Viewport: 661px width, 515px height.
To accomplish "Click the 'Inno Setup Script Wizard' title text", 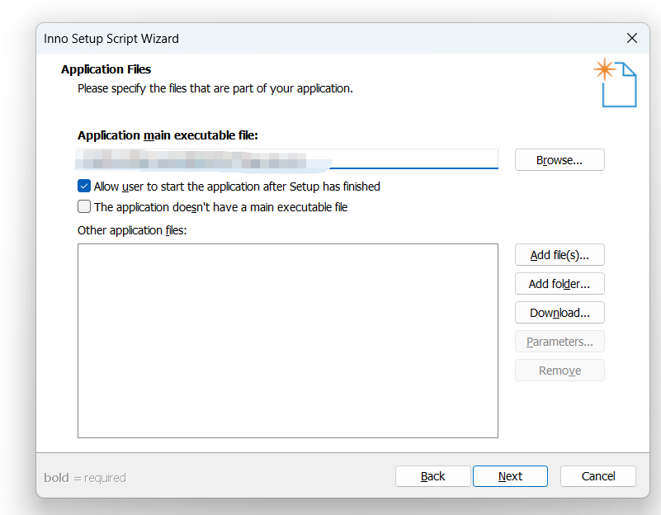I will (111, 39).
